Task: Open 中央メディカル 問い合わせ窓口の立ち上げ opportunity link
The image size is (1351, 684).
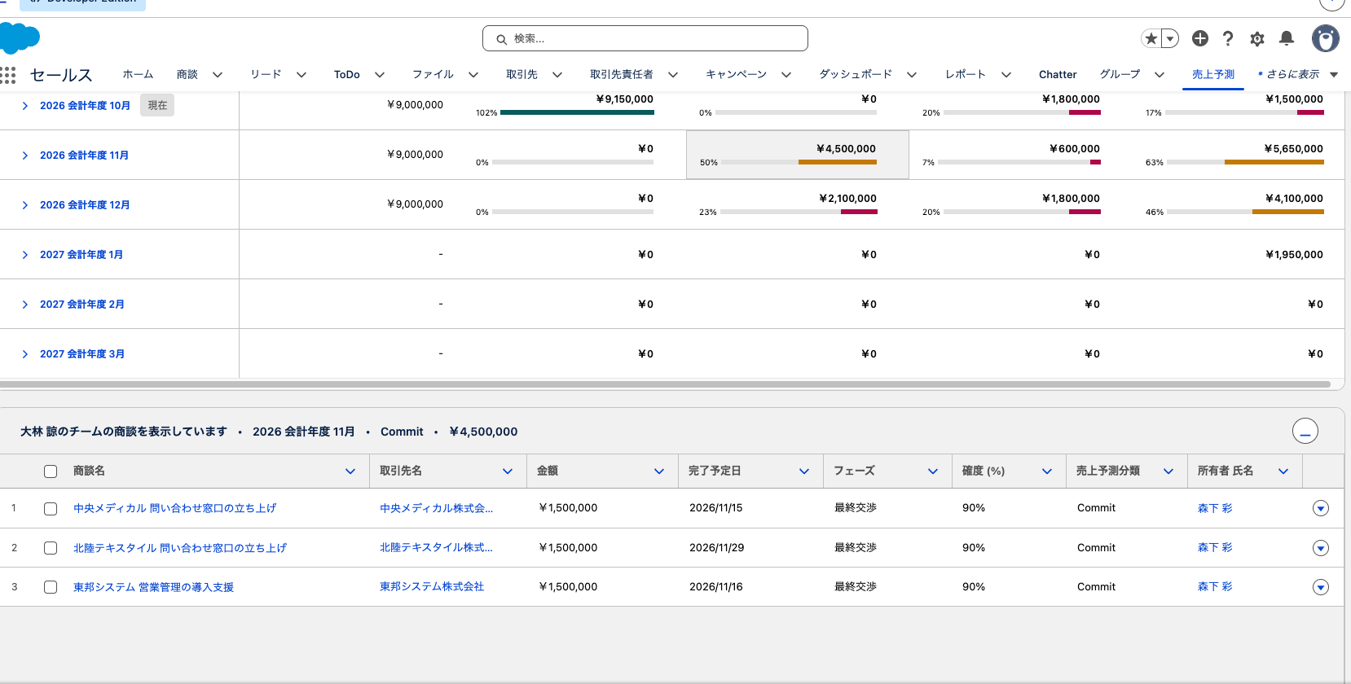Action: click(174, 508)
